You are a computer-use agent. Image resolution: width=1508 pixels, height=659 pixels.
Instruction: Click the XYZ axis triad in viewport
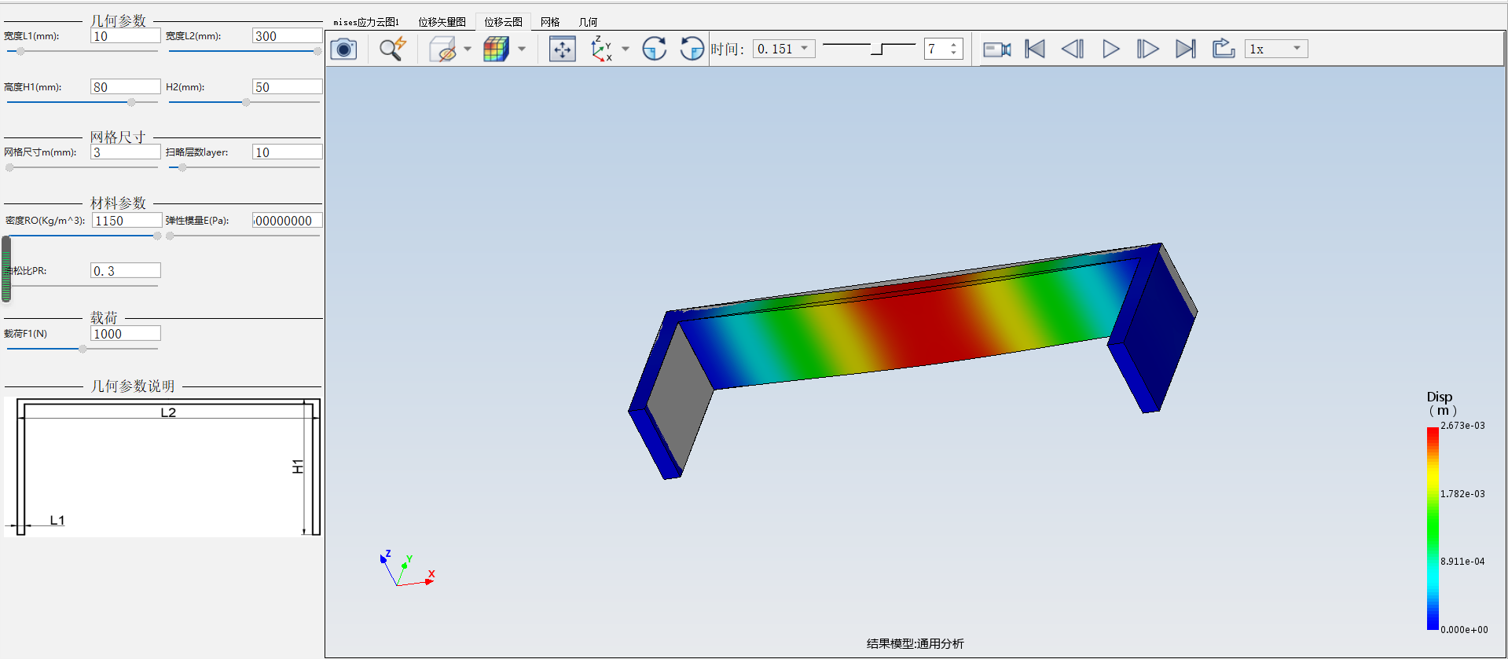pos(407,568)
